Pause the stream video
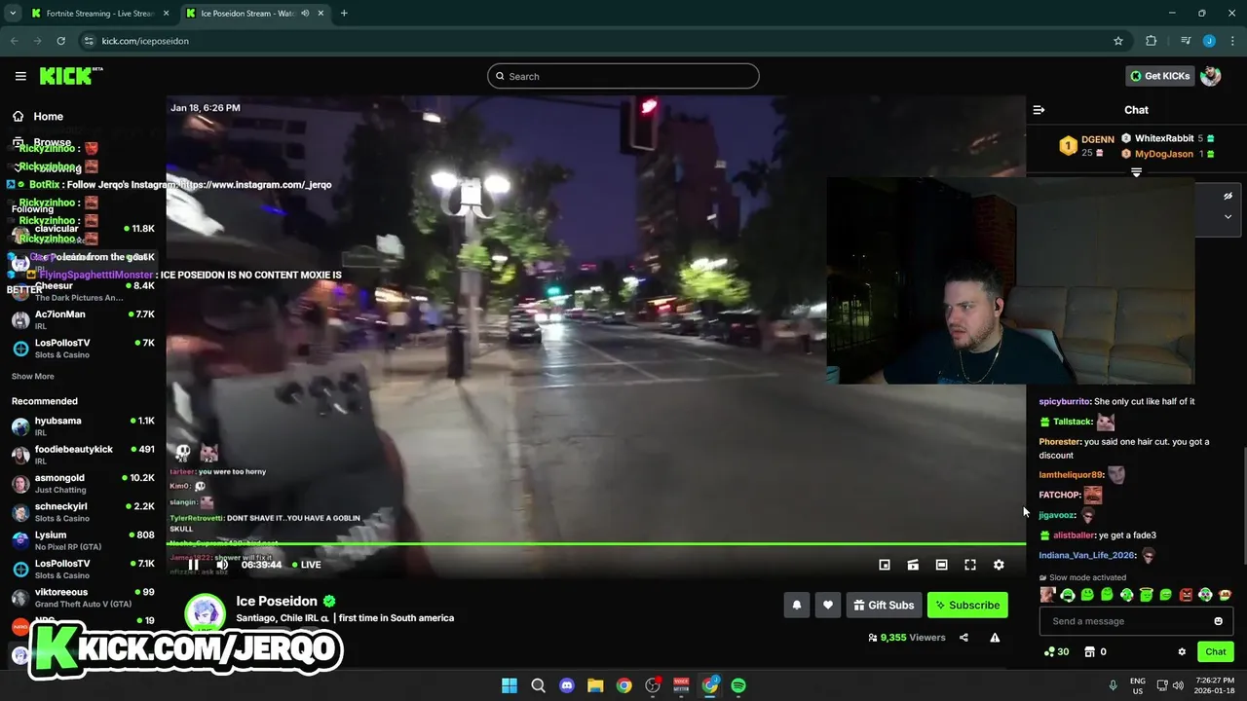 click(193, 565)
